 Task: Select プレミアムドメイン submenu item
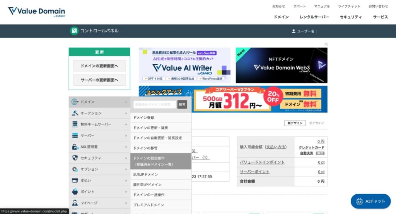(161, 205)
